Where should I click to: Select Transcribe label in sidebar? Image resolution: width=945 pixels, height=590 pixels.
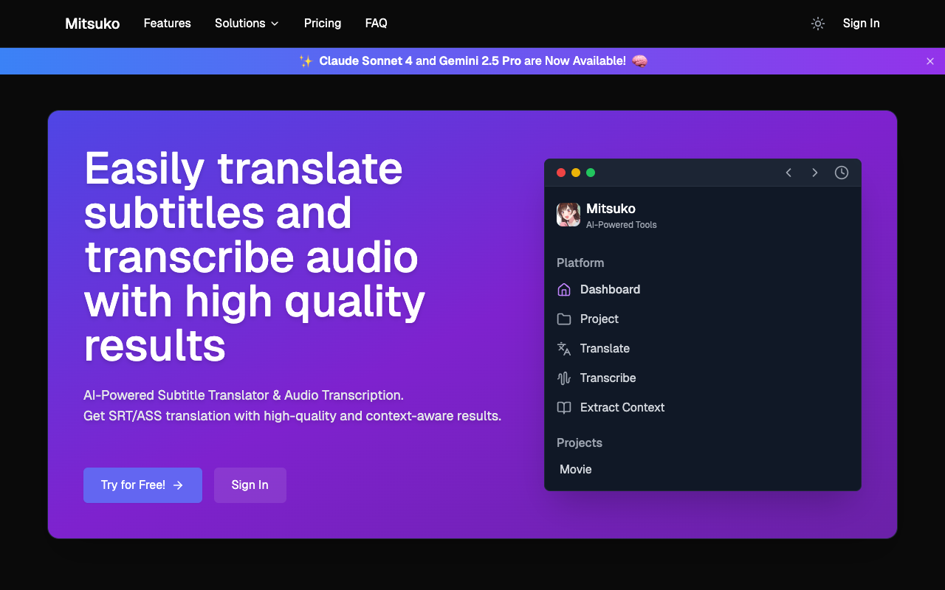coord(608,378)
